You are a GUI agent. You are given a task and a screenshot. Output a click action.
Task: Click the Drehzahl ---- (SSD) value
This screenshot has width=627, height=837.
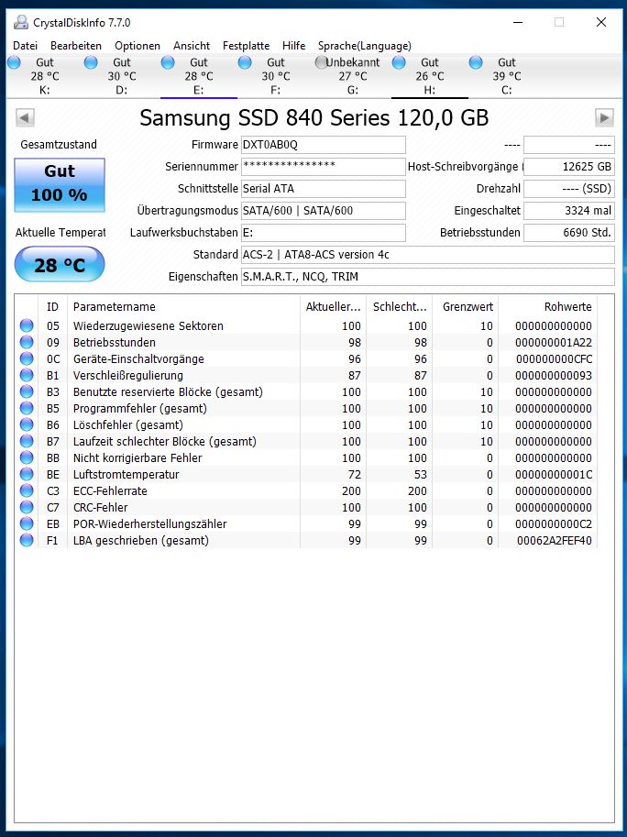click(569, 189)
